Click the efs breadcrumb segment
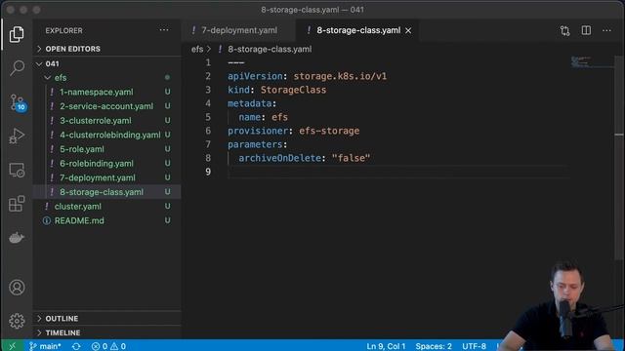625x351 pixels. 197,50
